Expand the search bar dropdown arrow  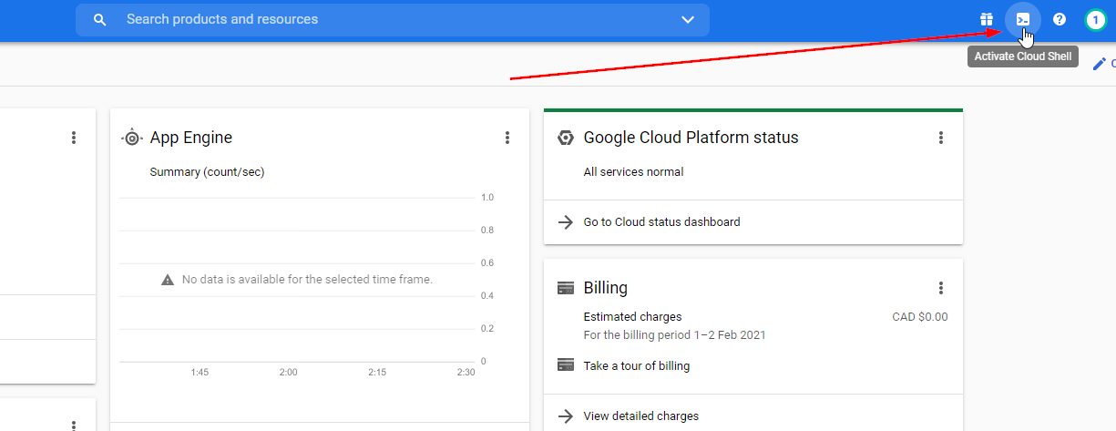[x=688, y=19]
